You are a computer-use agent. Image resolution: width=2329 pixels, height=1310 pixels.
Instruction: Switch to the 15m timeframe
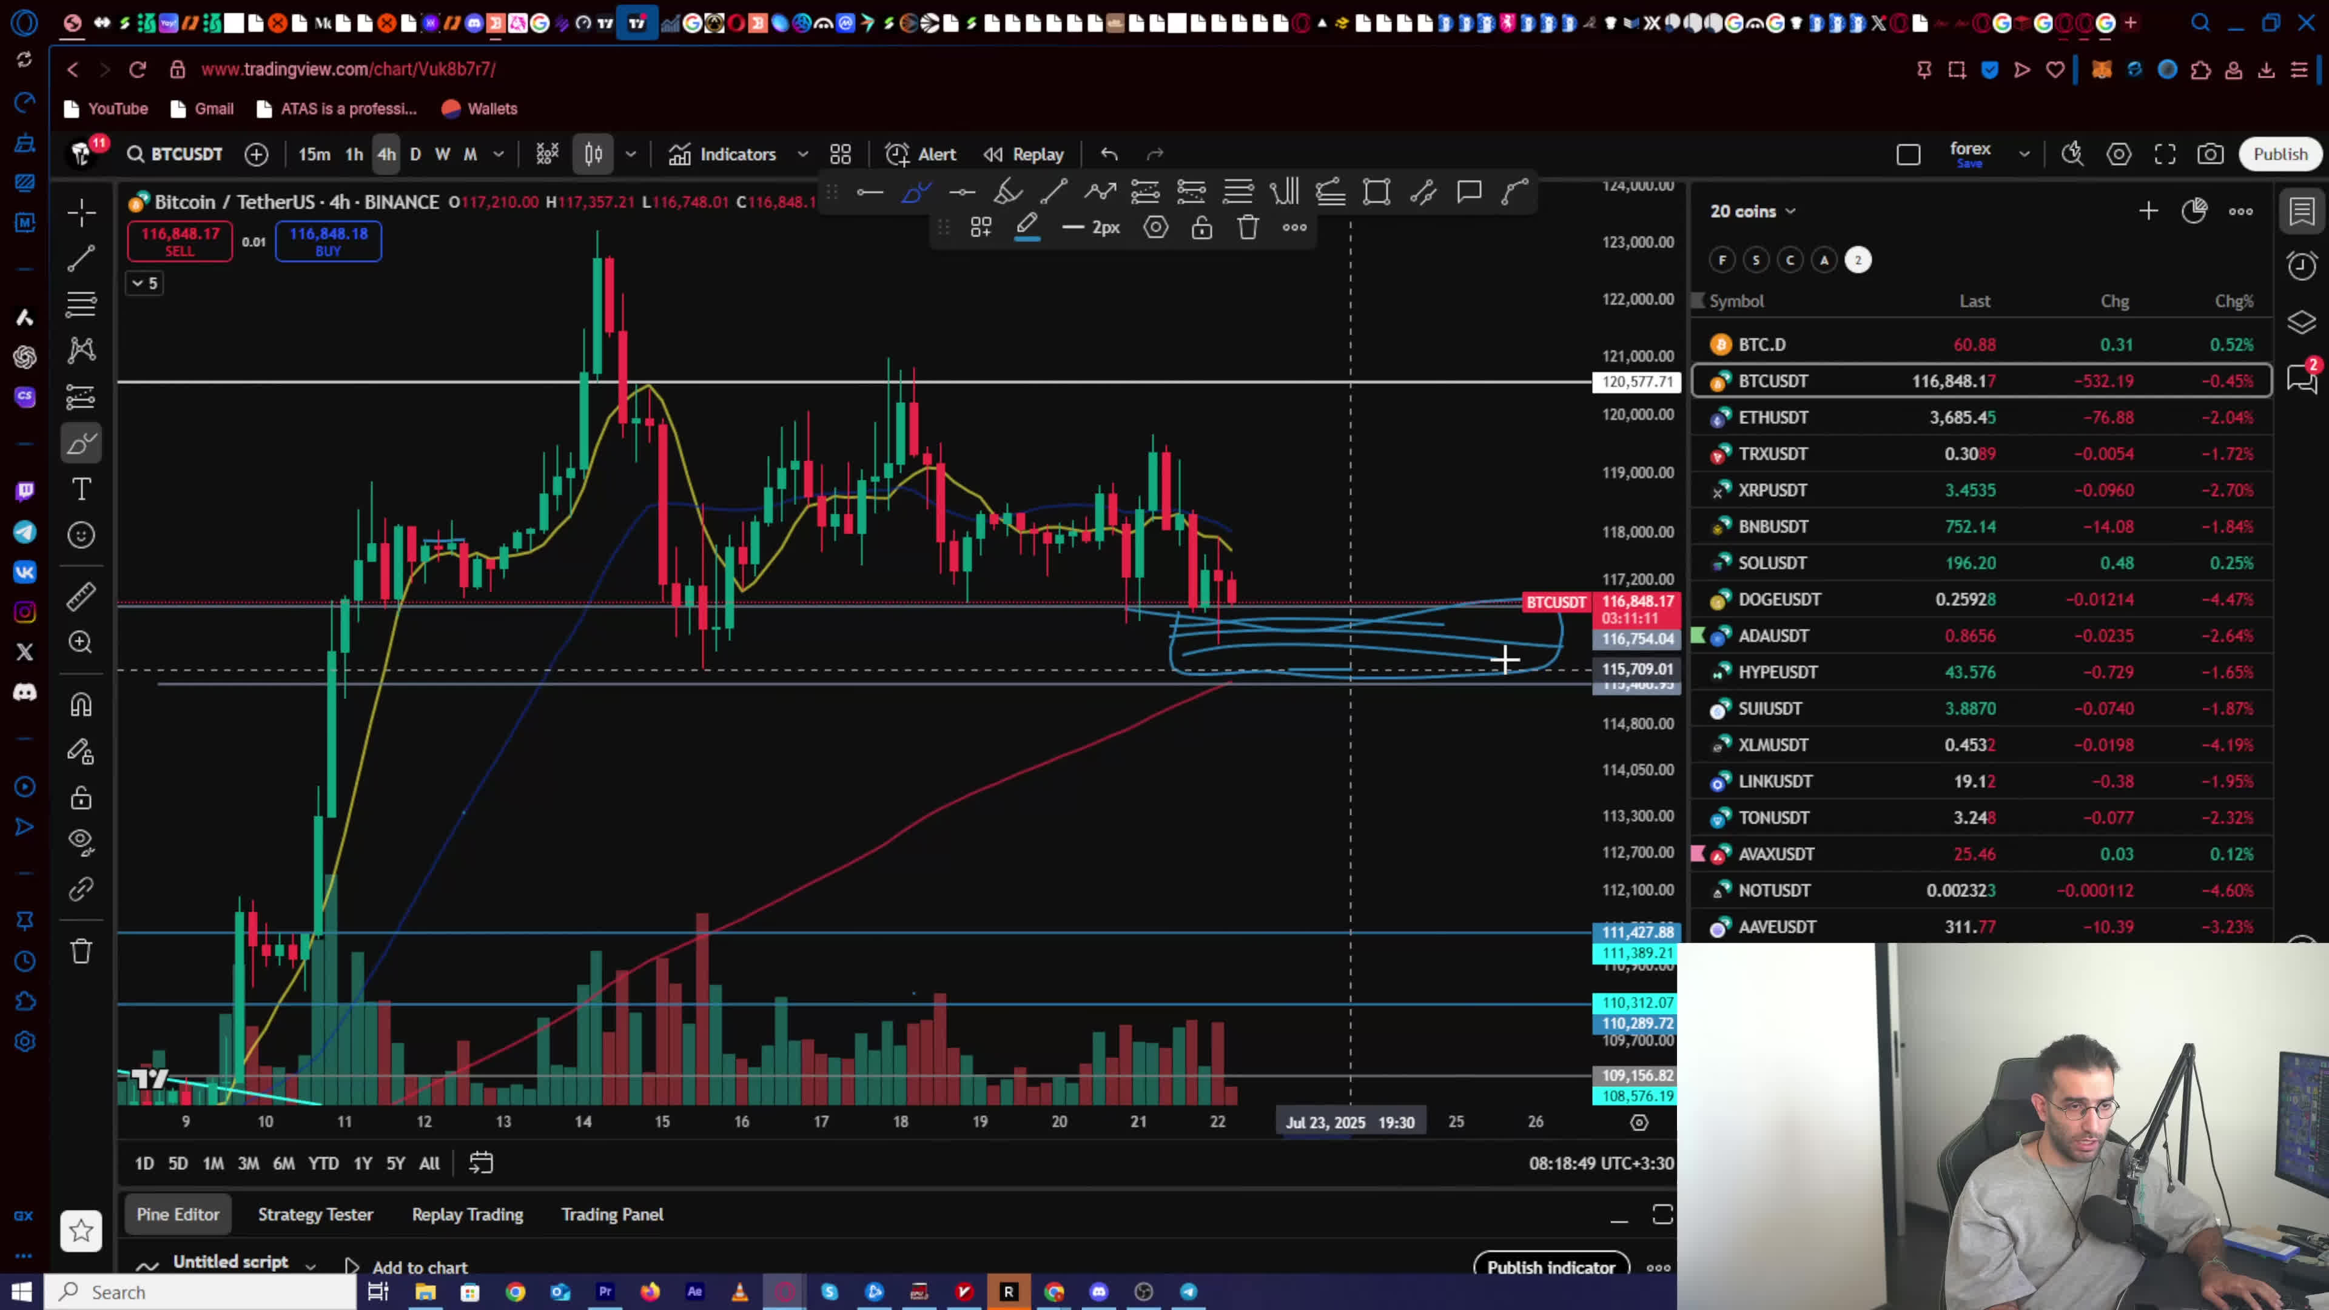[x=314, y=155]
